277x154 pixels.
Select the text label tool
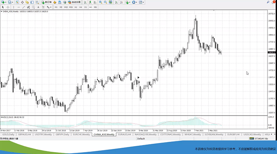pos(38,7)
